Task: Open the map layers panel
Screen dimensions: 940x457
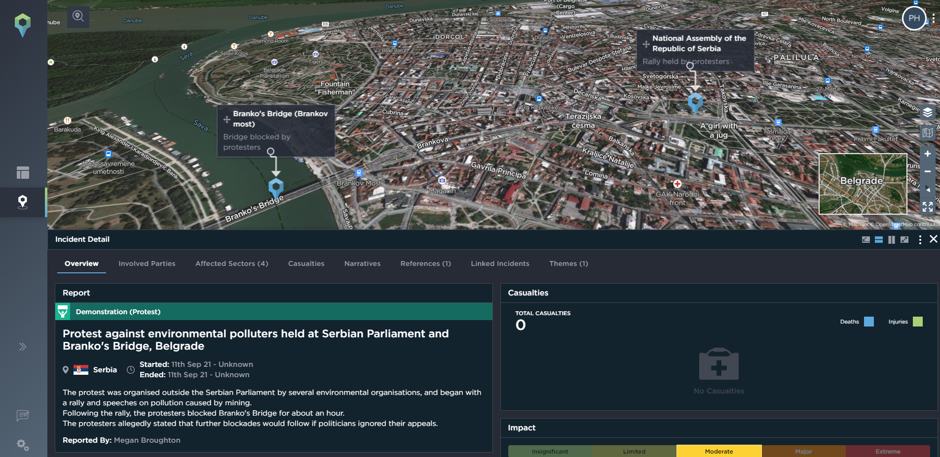Action: [x=928, y=112]
